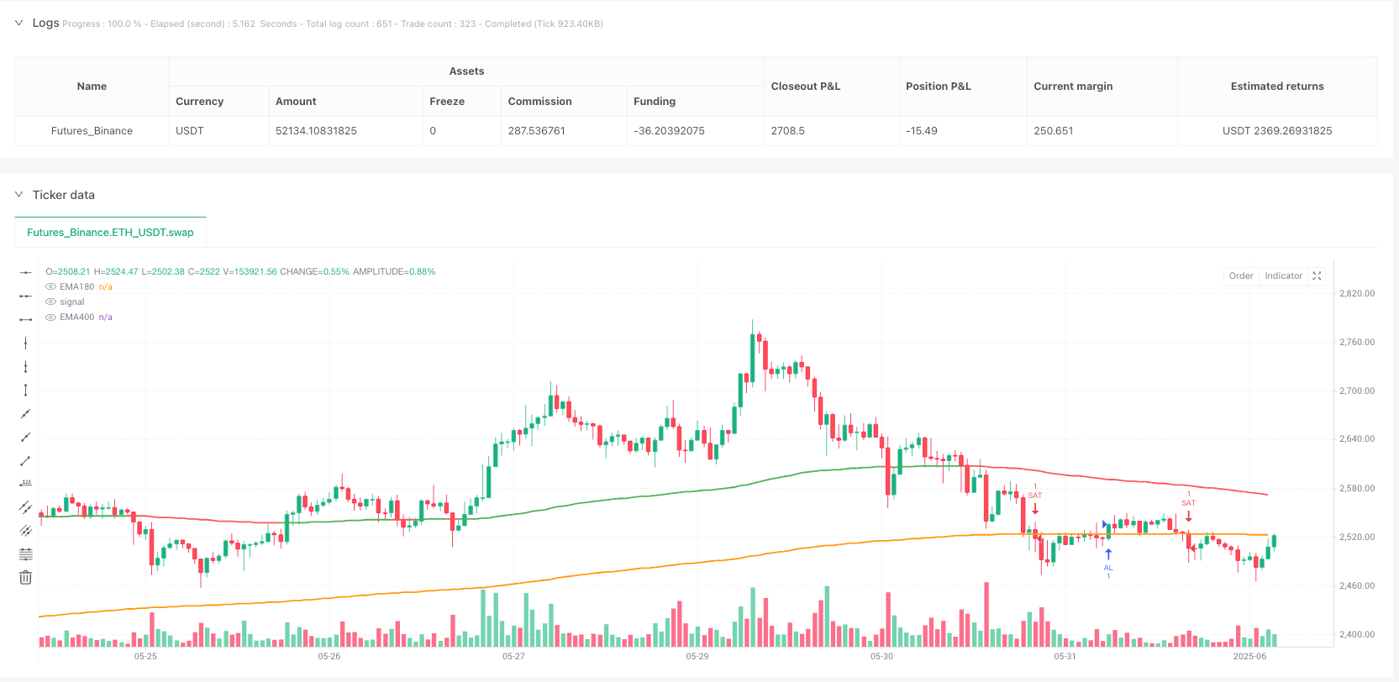Hide the EMA400 indicator via its eye icon
Image resolution: width=1399 pixels, height=682 pixels.
click(x=51, y=317)
